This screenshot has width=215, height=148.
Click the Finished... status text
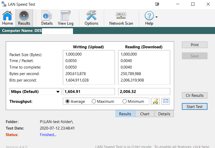pos(48,135)
